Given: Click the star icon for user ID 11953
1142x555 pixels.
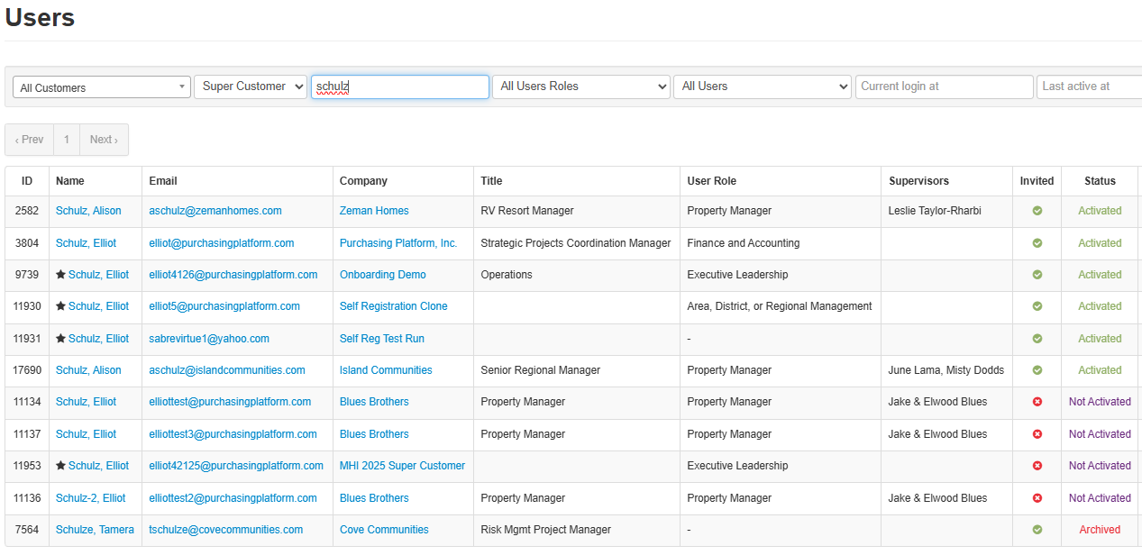Looking at the screenshot, I should [x=60, y=466].
